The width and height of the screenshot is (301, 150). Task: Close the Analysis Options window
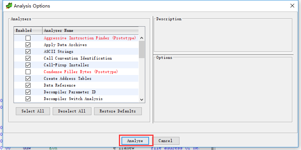click(292, 6)
